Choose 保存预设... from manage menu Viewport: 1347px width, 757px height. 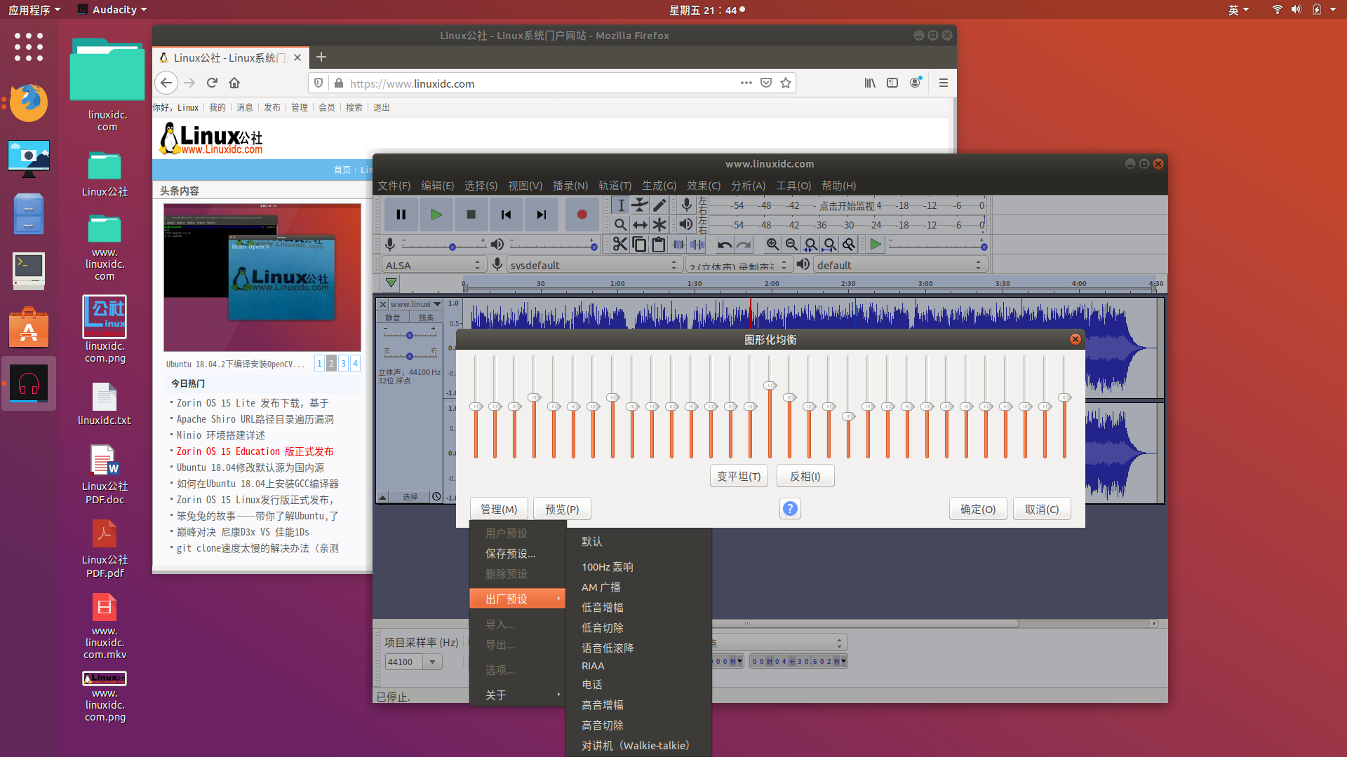[x=517, y=554]
